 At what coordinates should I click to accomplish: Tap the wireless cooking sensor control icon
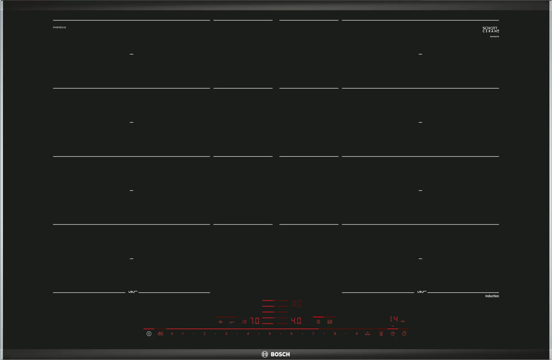click(x=232, y=322)
